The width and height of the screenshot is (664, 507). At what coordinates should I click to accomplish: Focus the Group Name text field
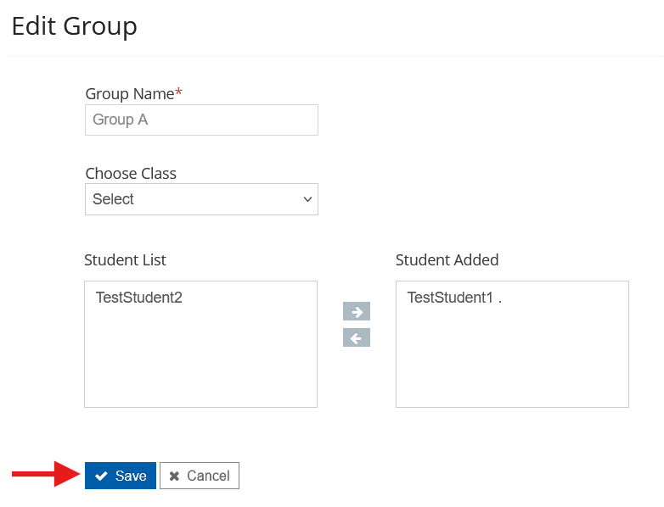click(x=201, y=120)
